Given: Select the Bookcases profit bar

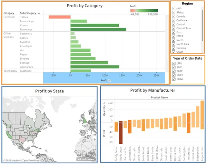Looking at the screenshot, I should coord(98,29).
